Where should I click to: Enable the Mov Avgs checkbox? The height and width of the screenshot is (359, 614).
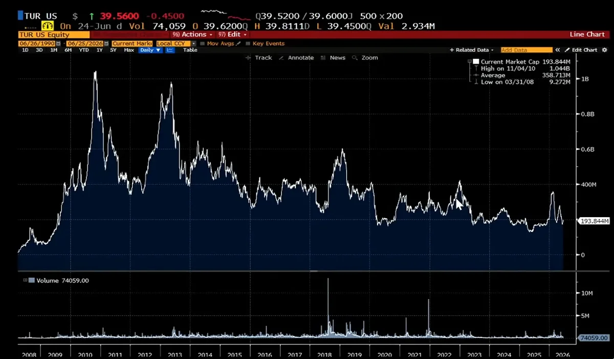pos(203,44)
